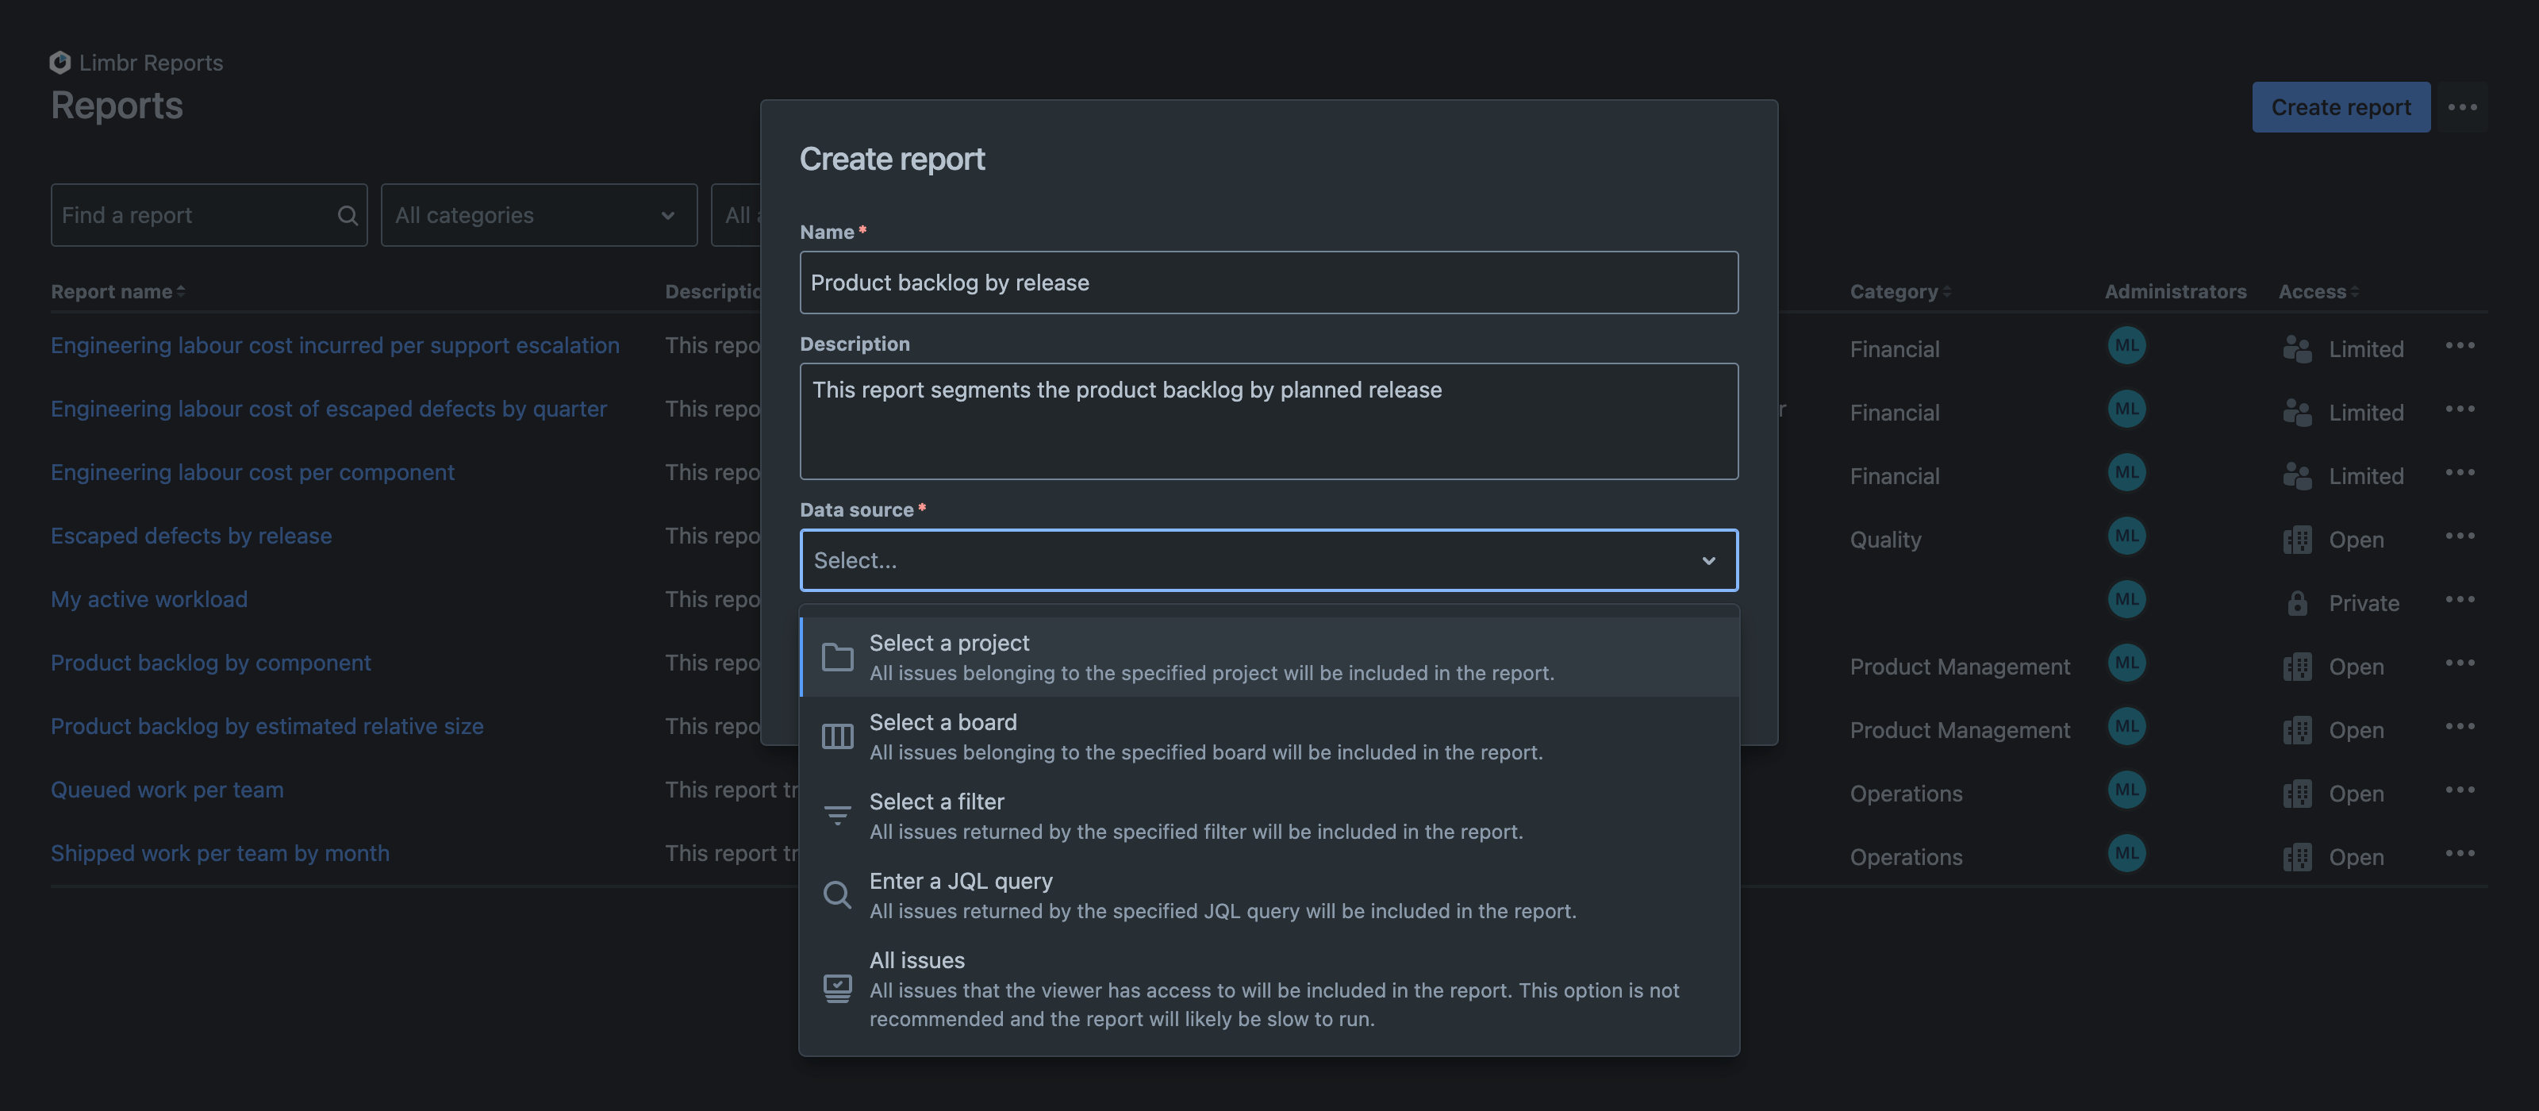Viewport: 2539px width, 1111px height.
Task: Open row menu for My active workload
Action: pos(2460,599)
